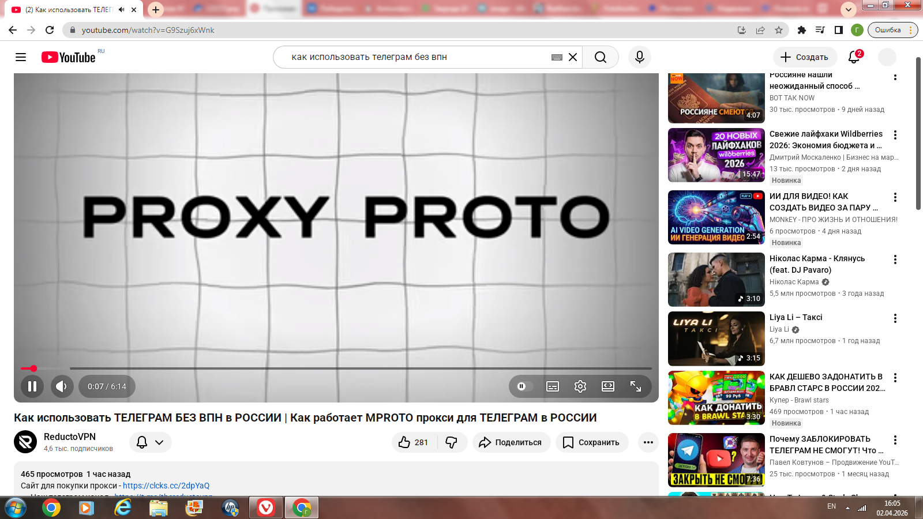Toggle subtitles in the video player
Screen dimensions: 923x519
click(553, 386)
